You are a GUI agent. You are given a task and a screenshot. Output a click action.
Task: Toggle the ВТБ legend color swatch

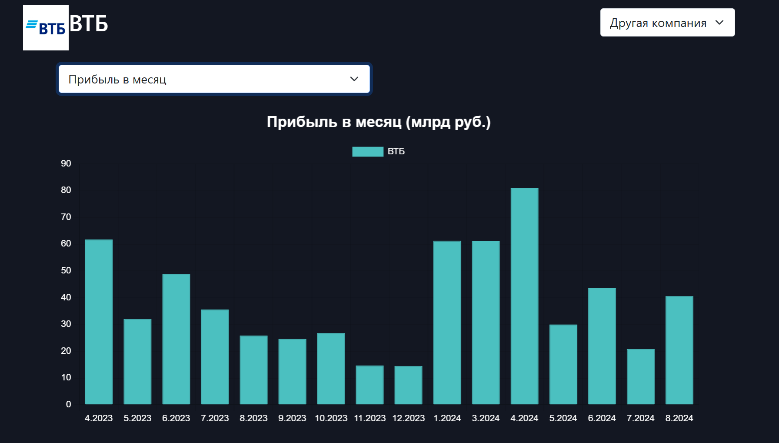point(368,151)
